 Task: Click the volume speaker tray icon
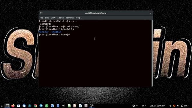[178, 106]
